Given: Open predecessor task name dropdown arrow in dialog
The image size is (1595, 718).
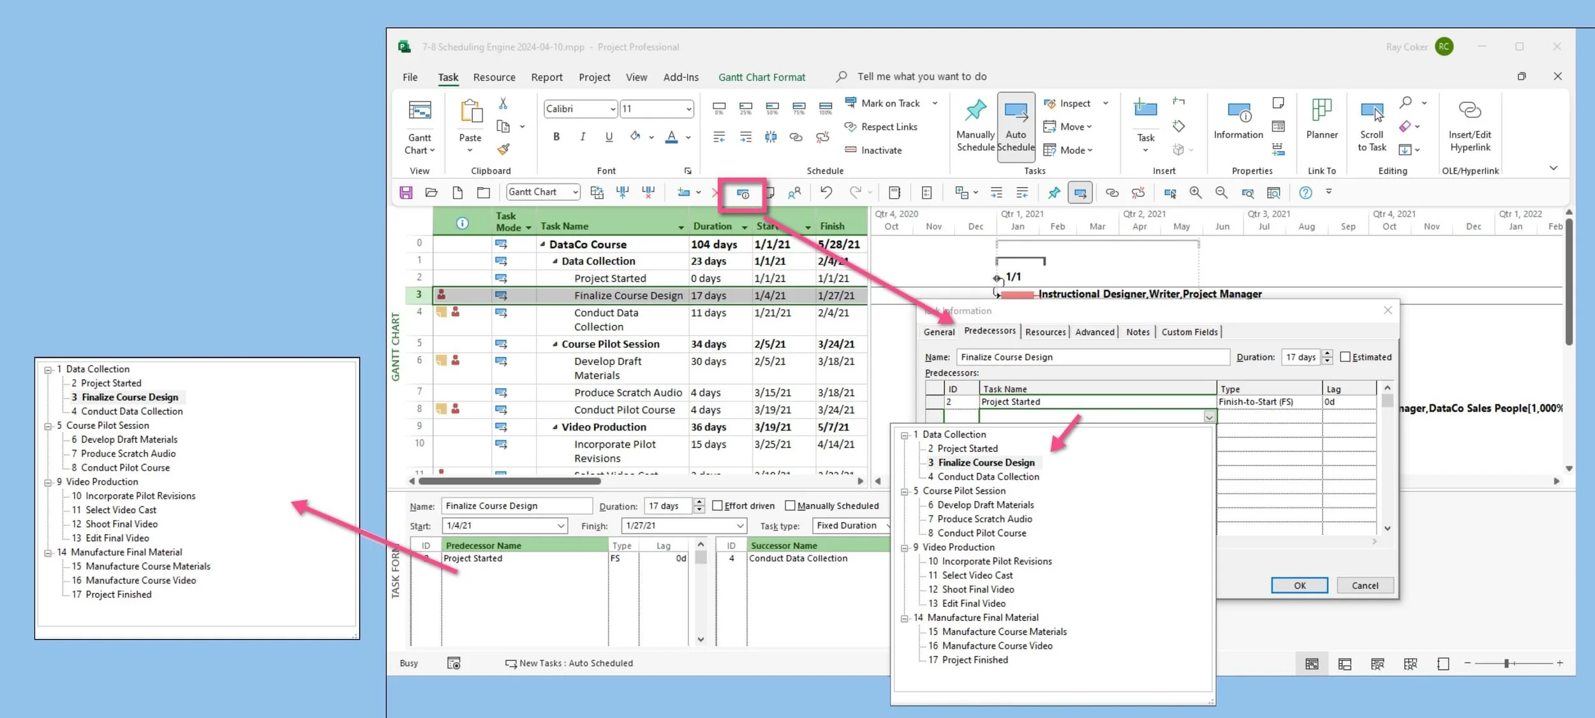Looking at the screenshot, I should (x=1209, y=417).
